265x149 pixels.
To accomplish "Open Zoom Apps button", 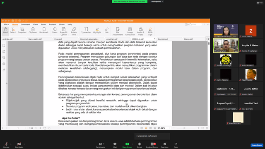I will 176,145.
